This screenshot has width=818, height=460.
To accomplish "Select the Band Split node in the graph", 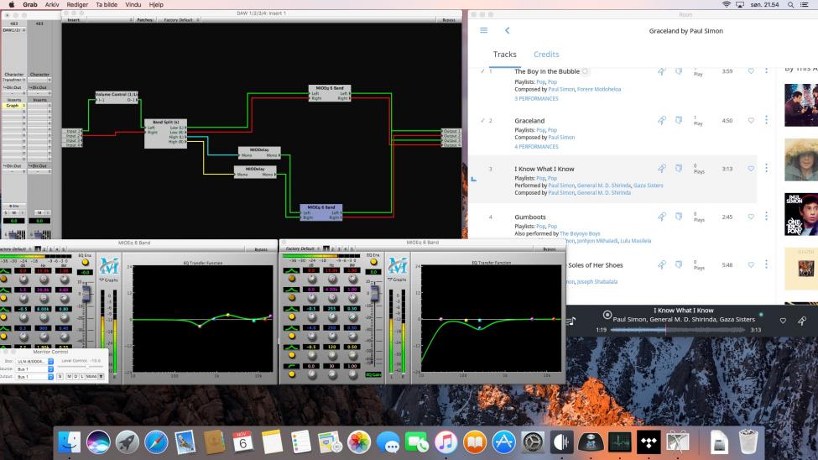I will pos(165,133).
